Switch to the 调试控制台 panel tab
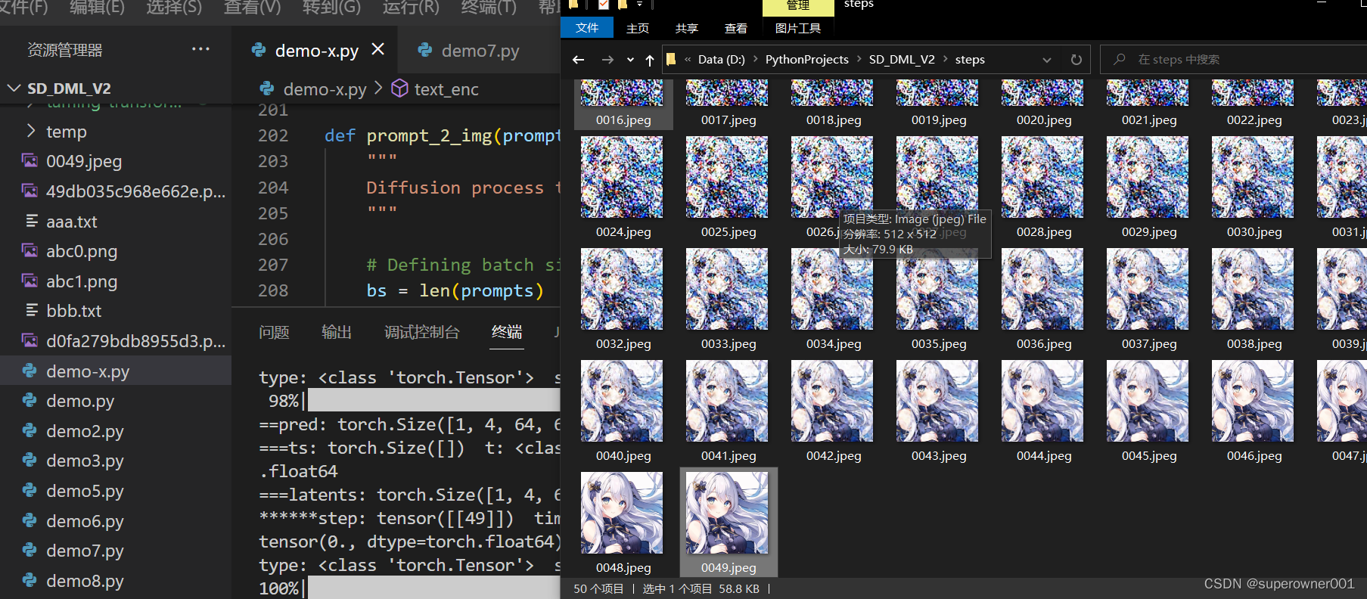 tap(422, 332)
